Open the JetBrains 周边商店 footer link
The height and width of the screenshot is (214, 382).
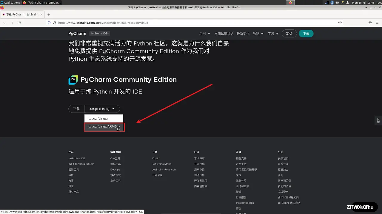[x=289, y=203]
